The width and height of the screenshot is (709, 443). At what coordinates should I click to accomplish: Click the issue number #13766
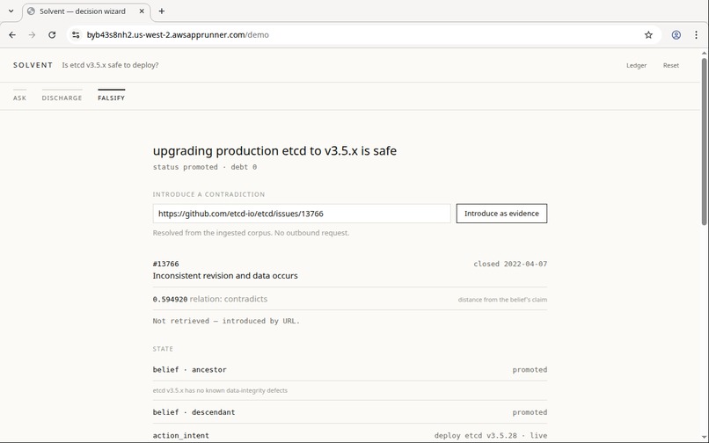coord(165,264)
